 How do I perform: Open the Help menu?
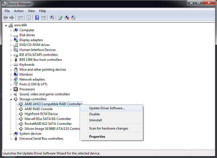pyautogui.click(x=42, y=11)
